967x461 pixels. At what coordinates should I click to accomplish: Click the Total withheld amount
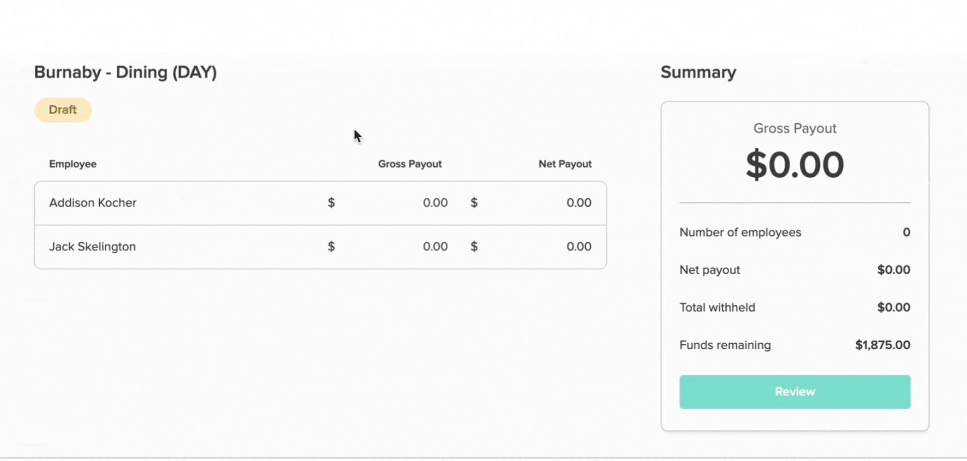[893, 308]
